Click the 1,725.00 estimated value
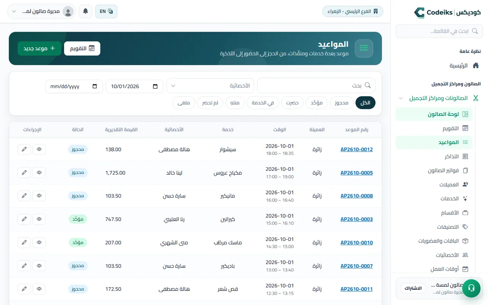Screen dimensions: 488x305 point(115,173)
